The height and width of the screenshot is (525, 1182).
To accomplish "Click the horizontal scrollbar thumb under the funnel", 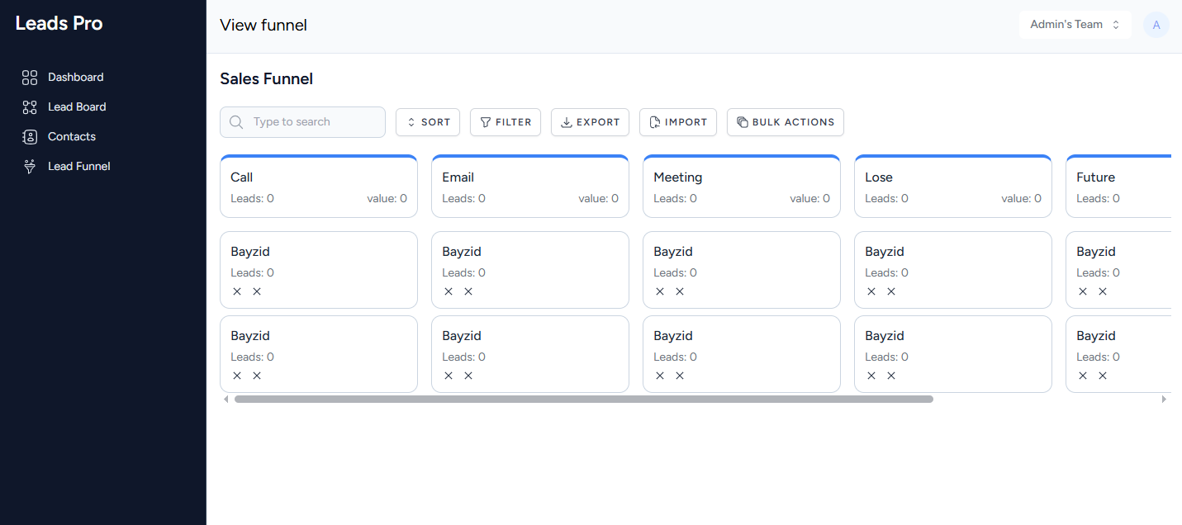I will pyautogui.click(x=584, y=399).
